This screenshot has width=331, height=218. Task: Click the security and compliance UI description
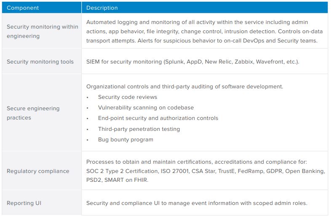(197, 203)
